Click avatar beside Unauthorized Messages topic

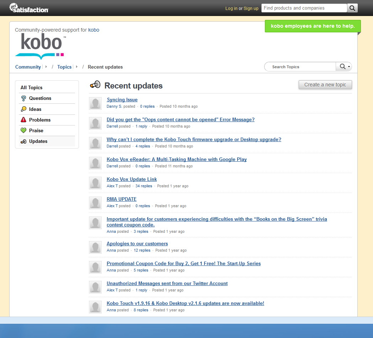[x=95, y=287]
